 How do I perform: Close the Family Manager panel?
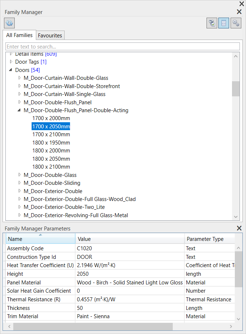tap(239, 12)
